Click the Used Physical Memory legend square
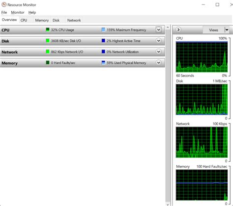Viewport: 233px width, 206px height. click(x=103, y=63)
